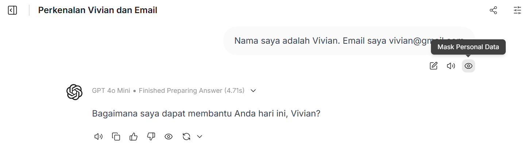Screen dimensions: 528x154
Task: Expand the Finished Preparing Answer details
Action: tap(253, 91)
